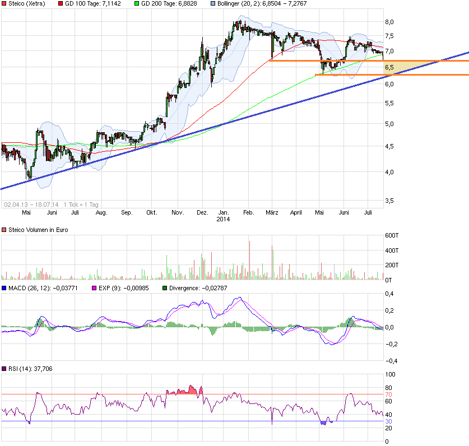Click the Steico Volumen in Euro legend square
The image size is (469, 446).
tap(4, 230)
